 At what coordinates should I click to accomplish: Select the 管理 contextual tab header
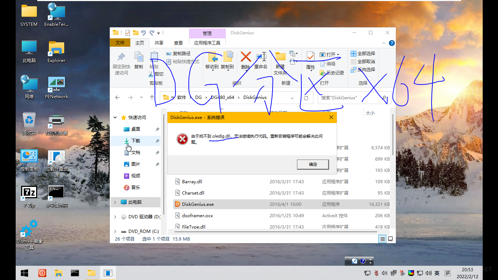[207, 33]
